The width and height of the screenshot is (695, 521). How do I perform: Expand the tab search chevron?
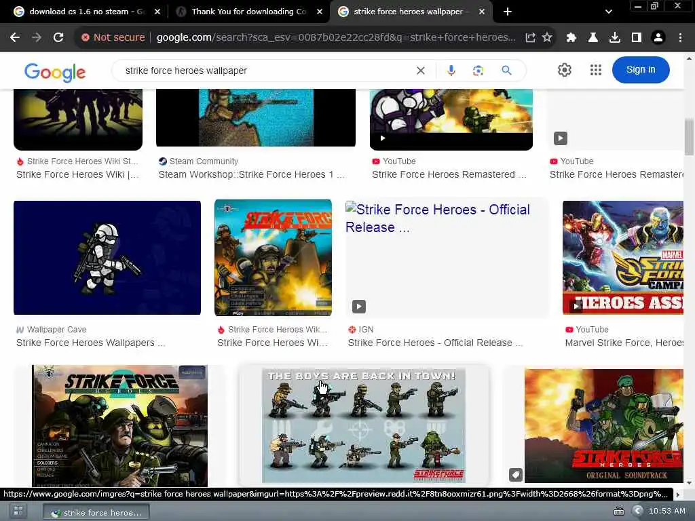point(609,12)
